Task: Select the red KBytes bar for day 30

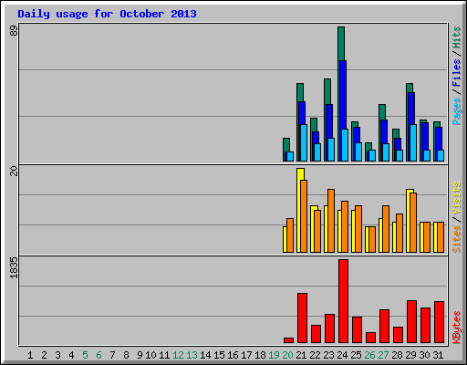Action: pyautogui.click(x=425, y=325)
